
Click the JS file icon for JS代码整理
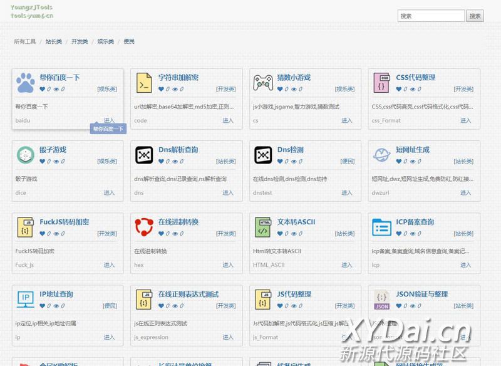[x=263, y=299]
